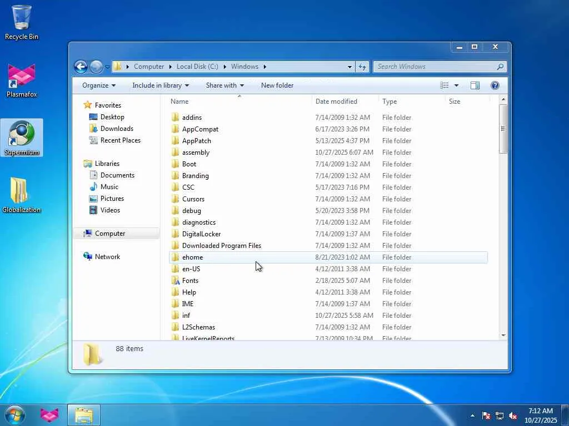Image resolution: width=569 pixels, height=426 pixels.
Task: Select the addins folder icon
Action: tap(175, 118)
